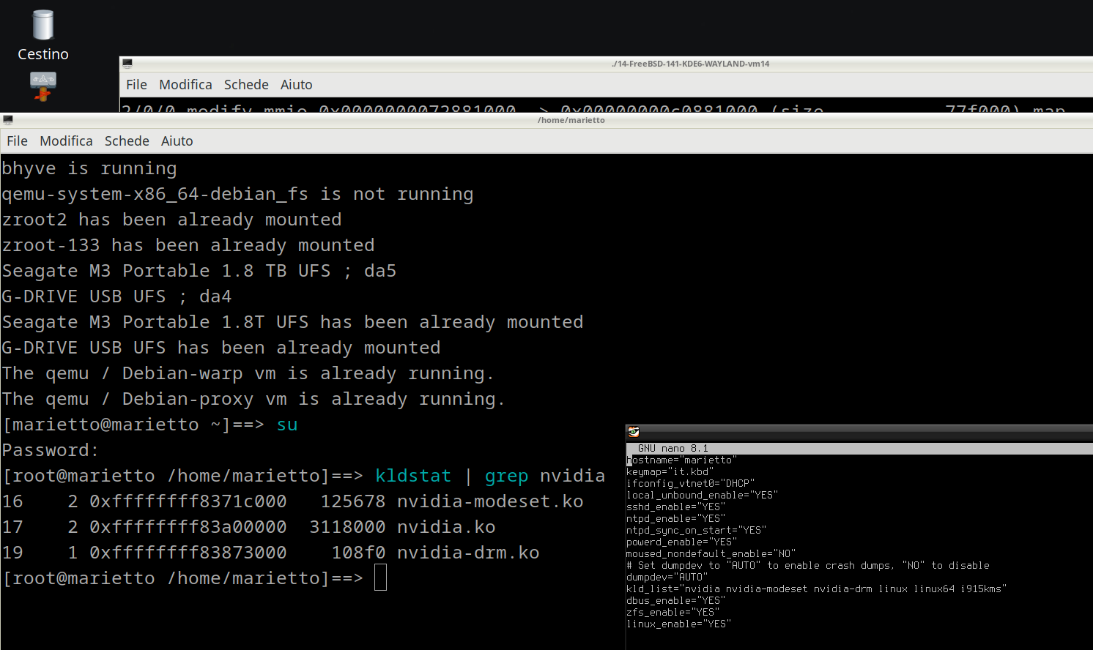Click the sshd_enable="YES" line in nano

[676, 507]
